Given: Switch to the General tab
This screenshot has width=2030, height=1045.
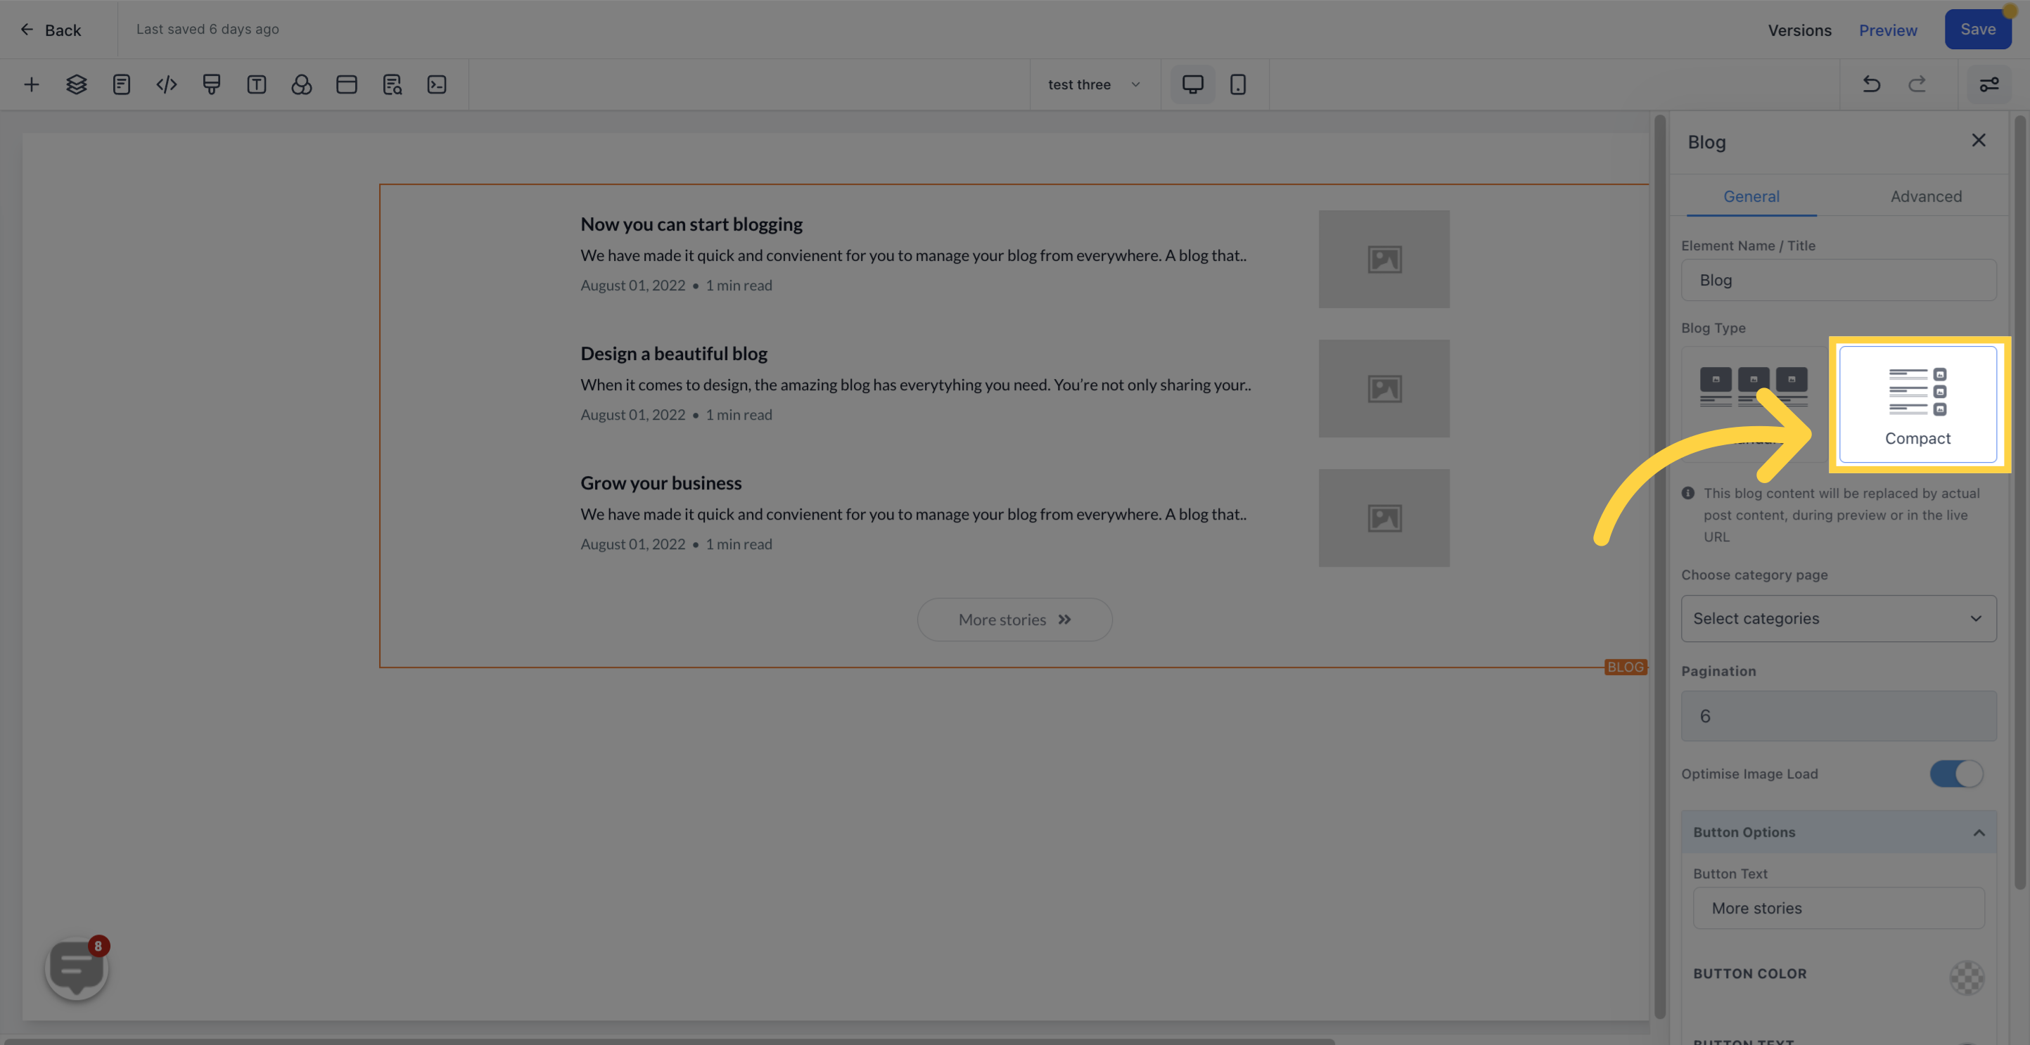Looking at the screenshot, I should pos(1751,195).
